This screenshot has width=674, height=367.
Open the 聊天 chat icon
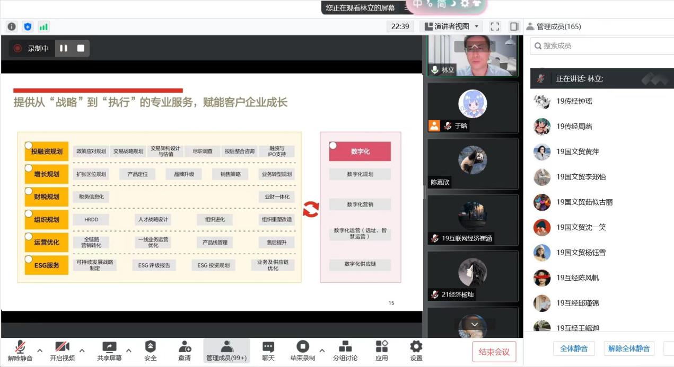268,351
